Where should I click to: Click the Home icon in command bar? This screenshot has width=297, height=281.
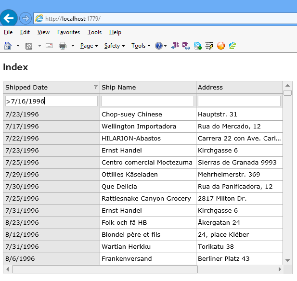[x=8, y=46]
